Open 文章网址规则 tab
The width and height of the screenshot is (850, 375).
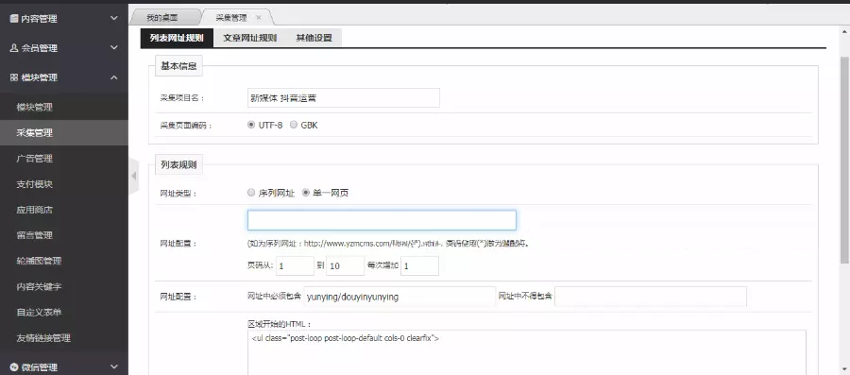pos(250,38)
